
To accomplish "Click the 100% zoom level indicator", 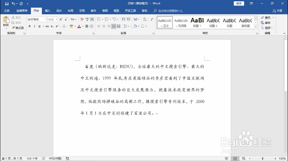I will 282,158.
